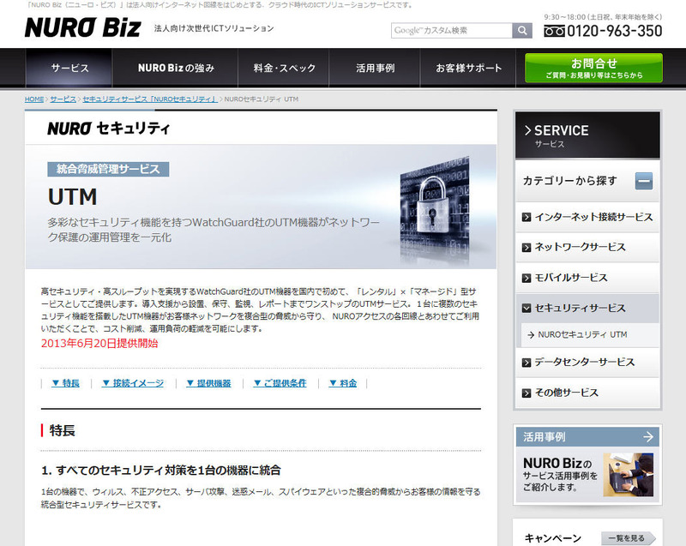
Task: Select NUROセキュリティ UTM sidebar subitem
Action: [581, 334]
